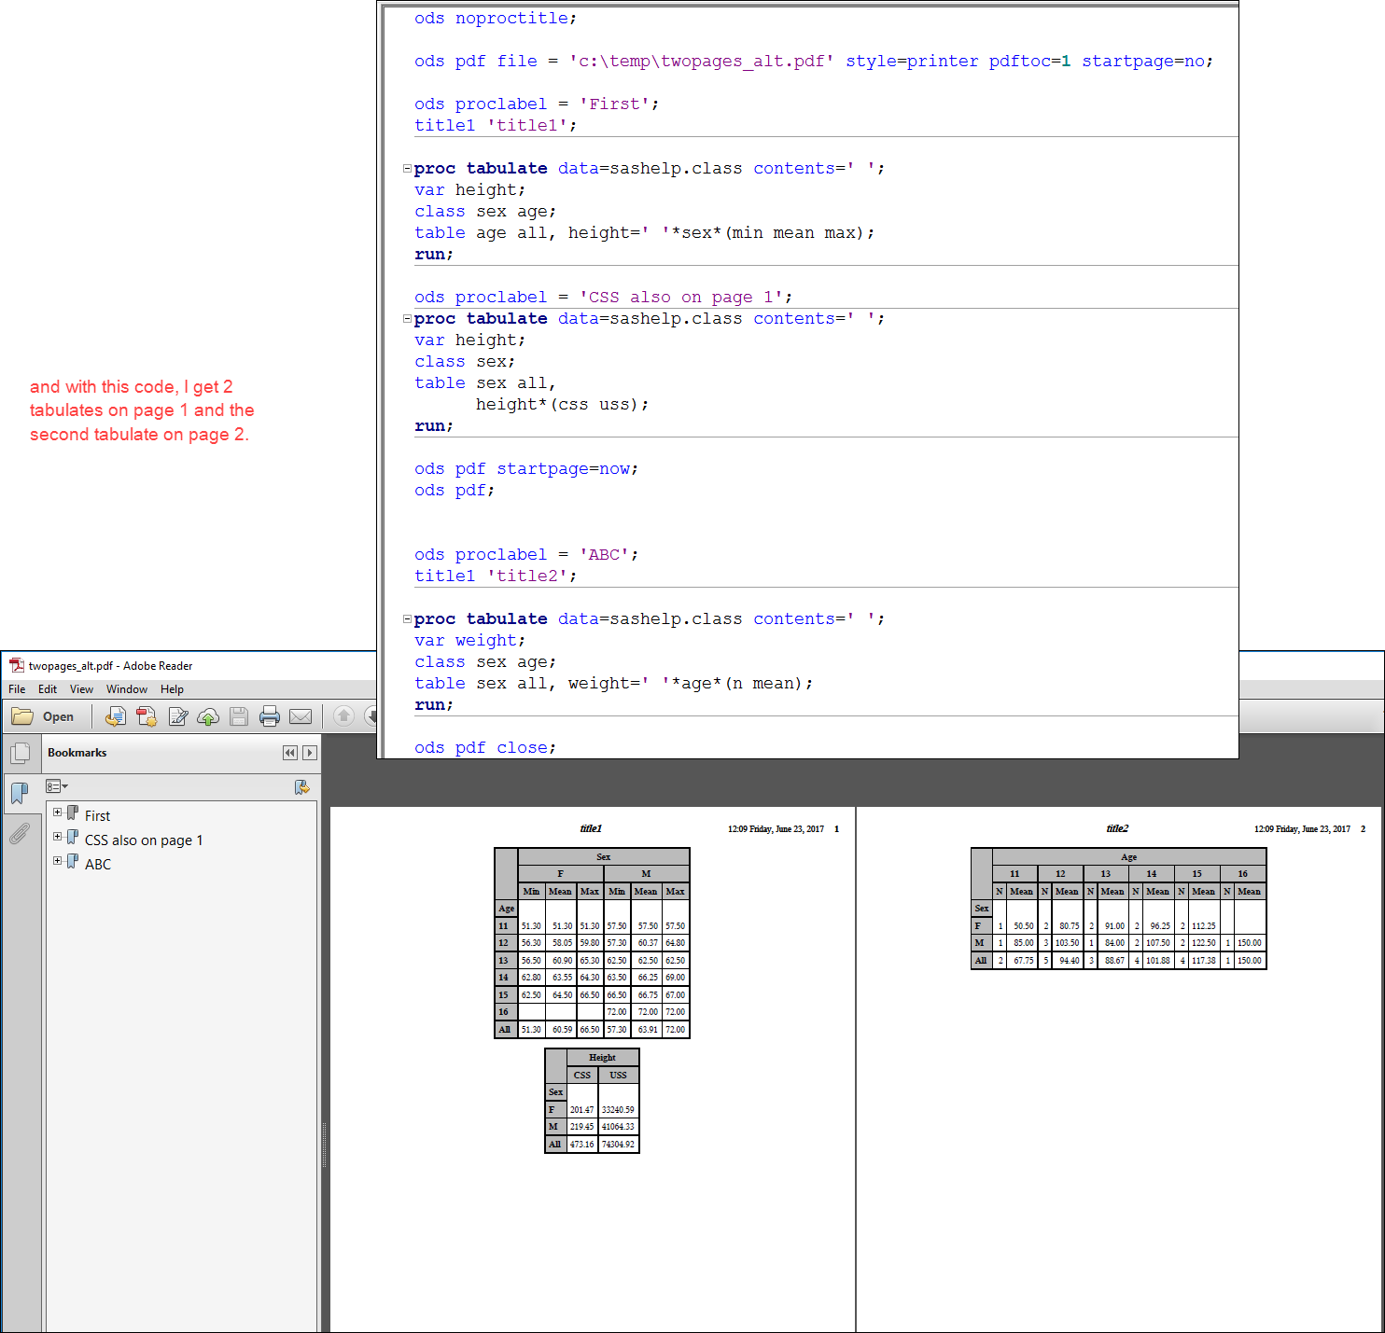Open the View menu
Viewport: 1385px width, 1333px height.
(x=81, y=689)
